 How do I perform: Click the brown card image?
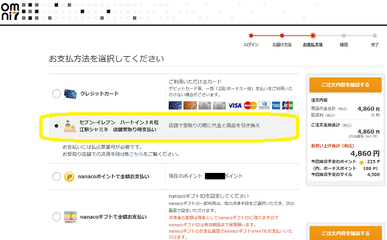pyautogui.click(x=190, y=105)
